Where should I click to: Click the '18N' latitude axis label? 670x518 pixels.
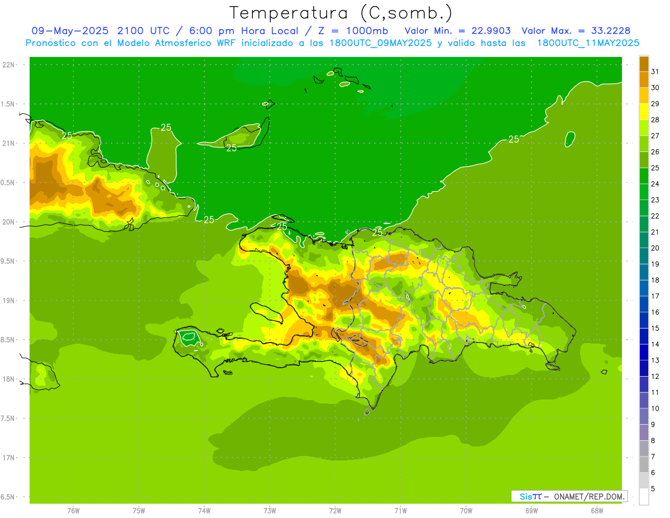(x=9, y=379)
